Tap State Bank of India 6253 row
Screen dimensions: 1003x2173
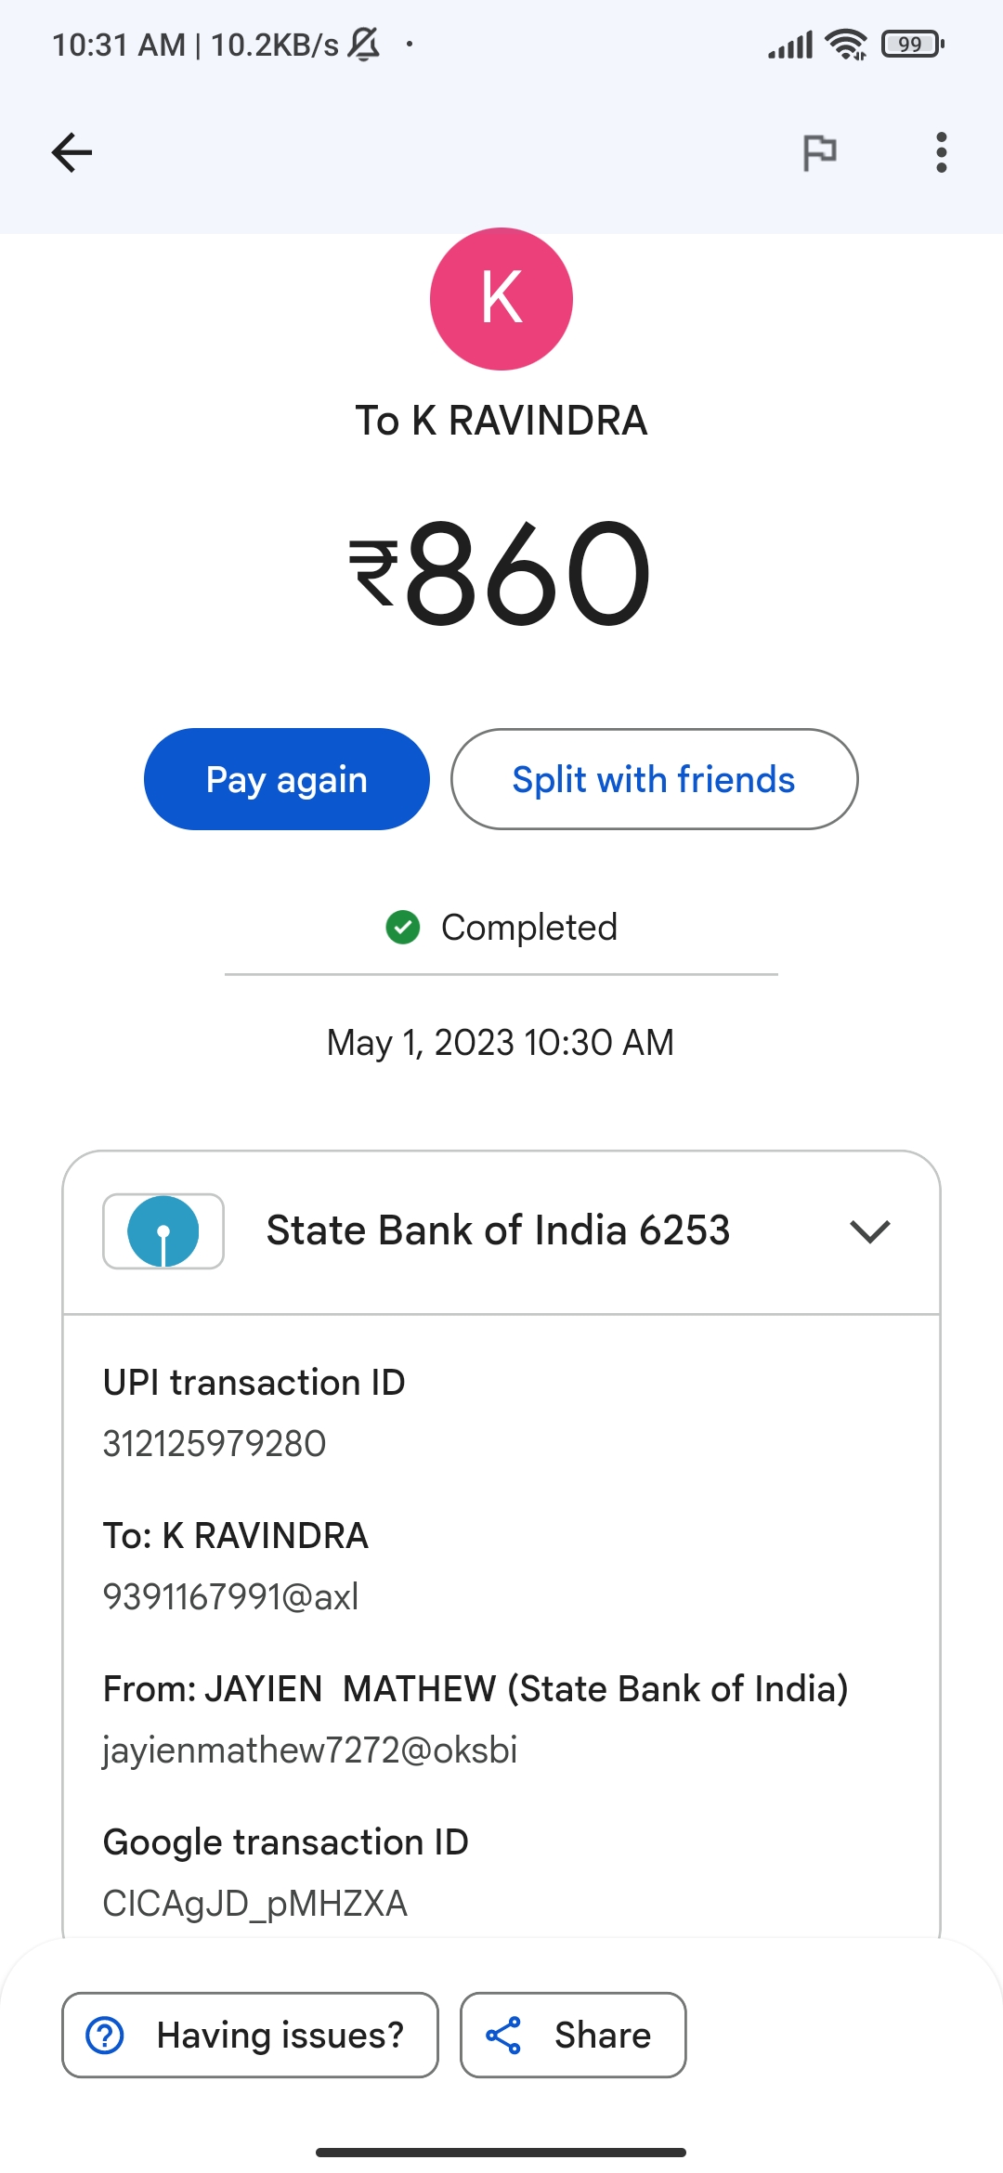[x=498, y=1231]
